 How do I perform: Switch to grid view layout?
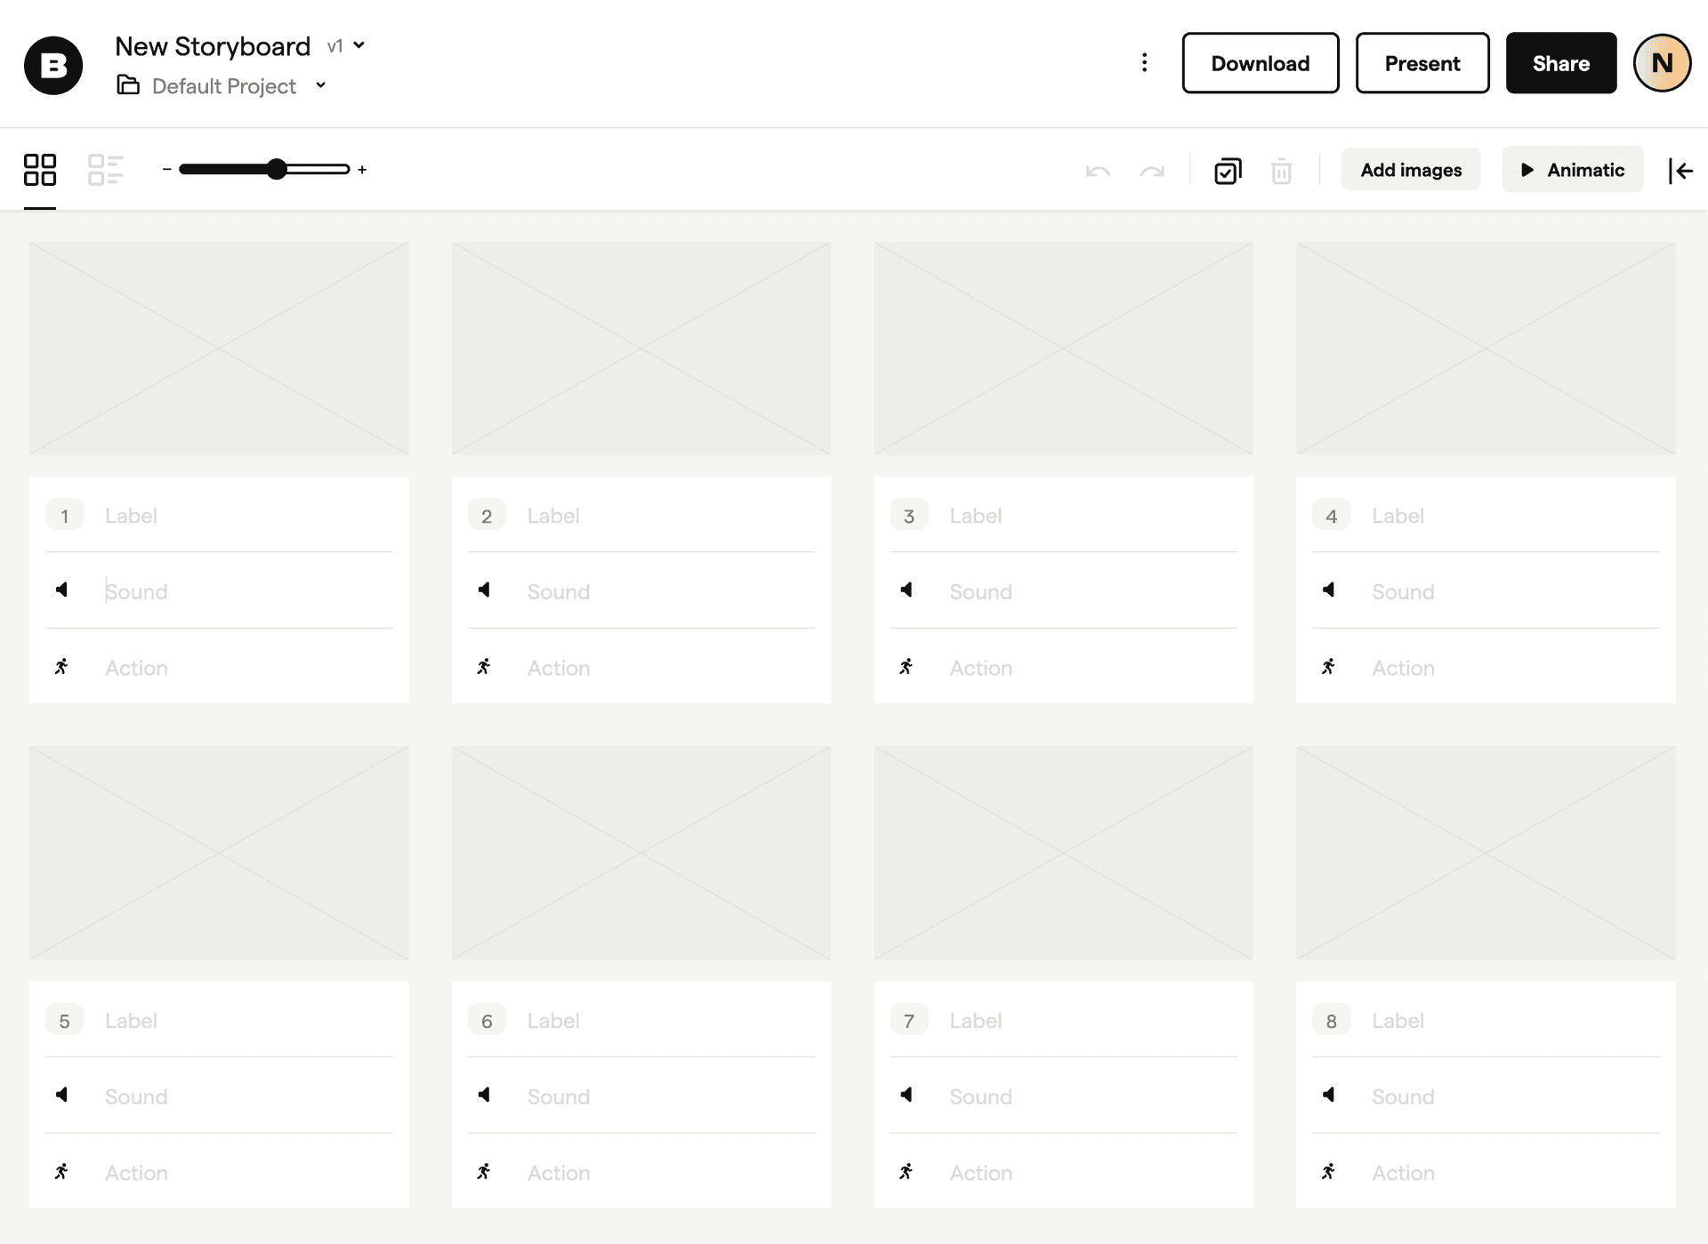40,169
